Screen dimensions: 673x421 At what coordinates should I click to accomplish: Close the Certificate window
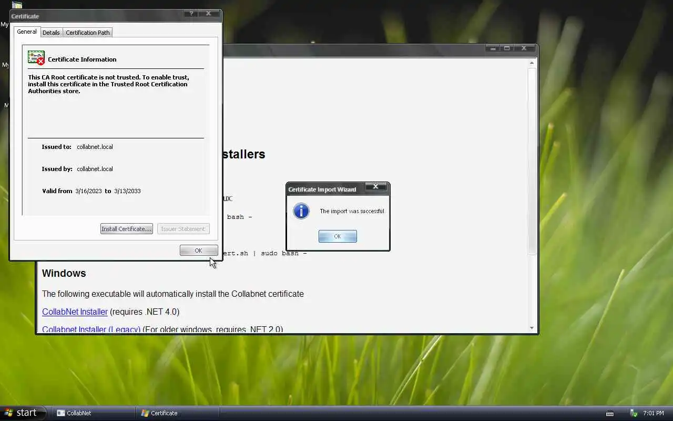point(209,14)
